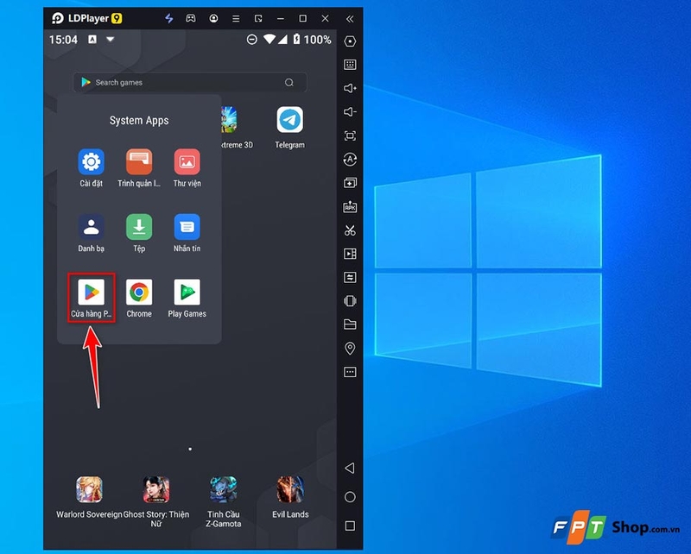Open keyboard mapping in the sidebar
The width and height of the screenshot is (691, 554).
350,65
